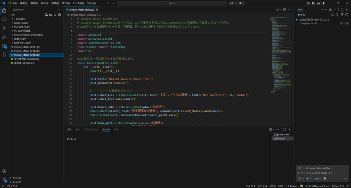Open chat settings gear icon
351x188 pixels.
point(330,10)
